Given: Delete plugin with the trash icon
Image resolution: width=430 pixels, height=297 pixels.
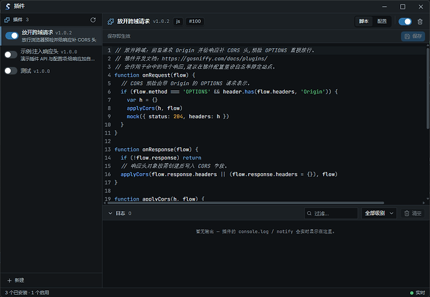Looking at the screenshot, I should 420,21.
